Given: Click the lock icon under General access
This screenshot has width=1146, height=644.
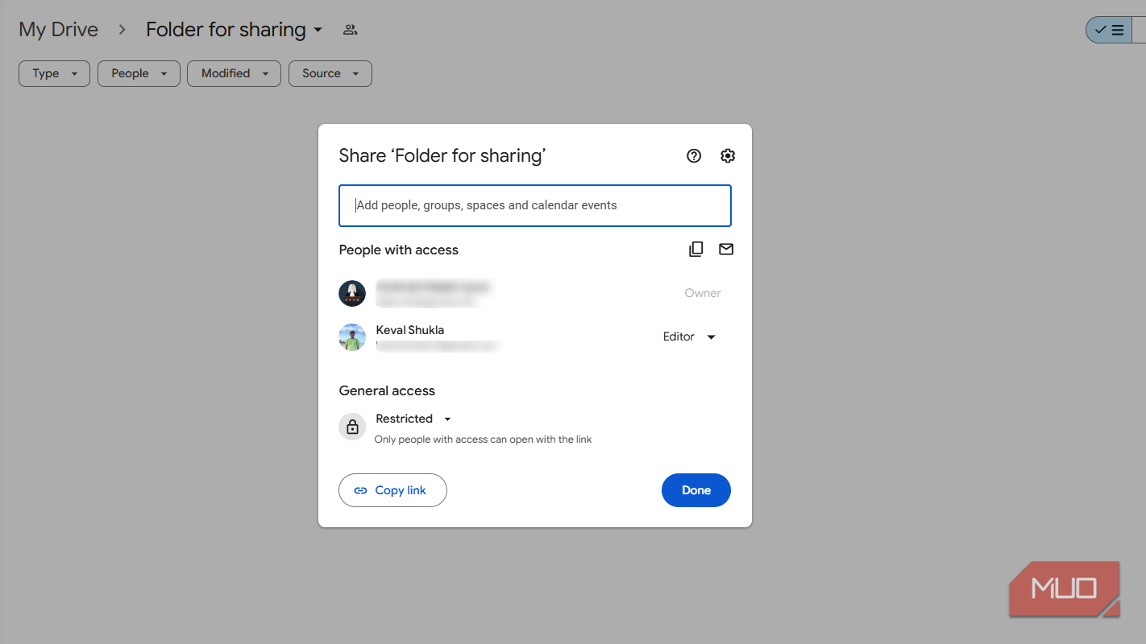Looking at the screenshot, I should 352,427.
